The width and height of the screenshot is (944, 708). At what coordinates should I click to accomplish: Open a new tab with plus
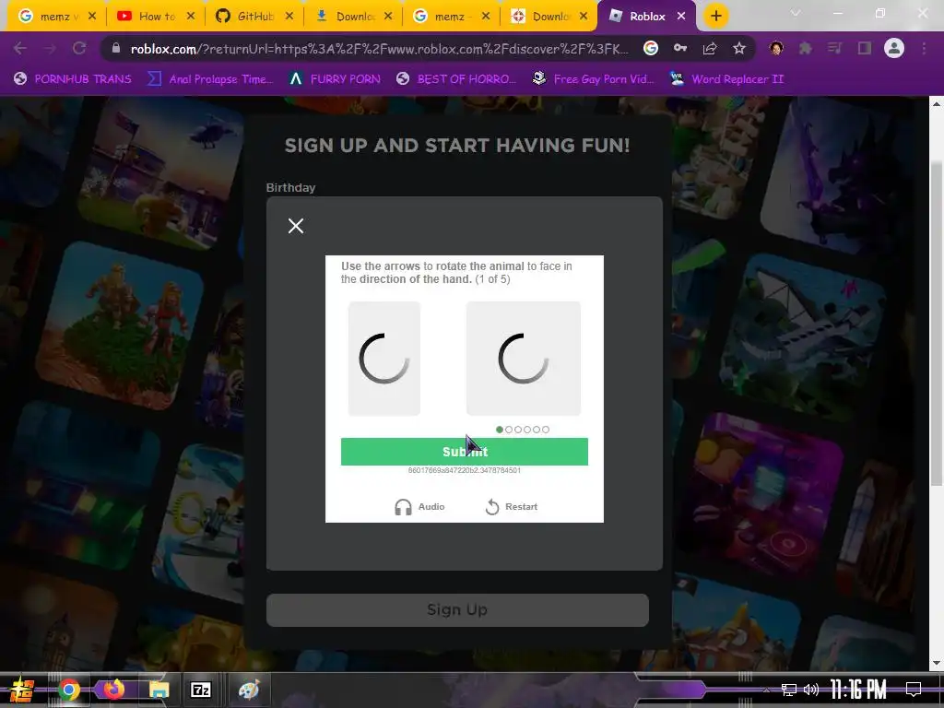(x=715, y=17)
